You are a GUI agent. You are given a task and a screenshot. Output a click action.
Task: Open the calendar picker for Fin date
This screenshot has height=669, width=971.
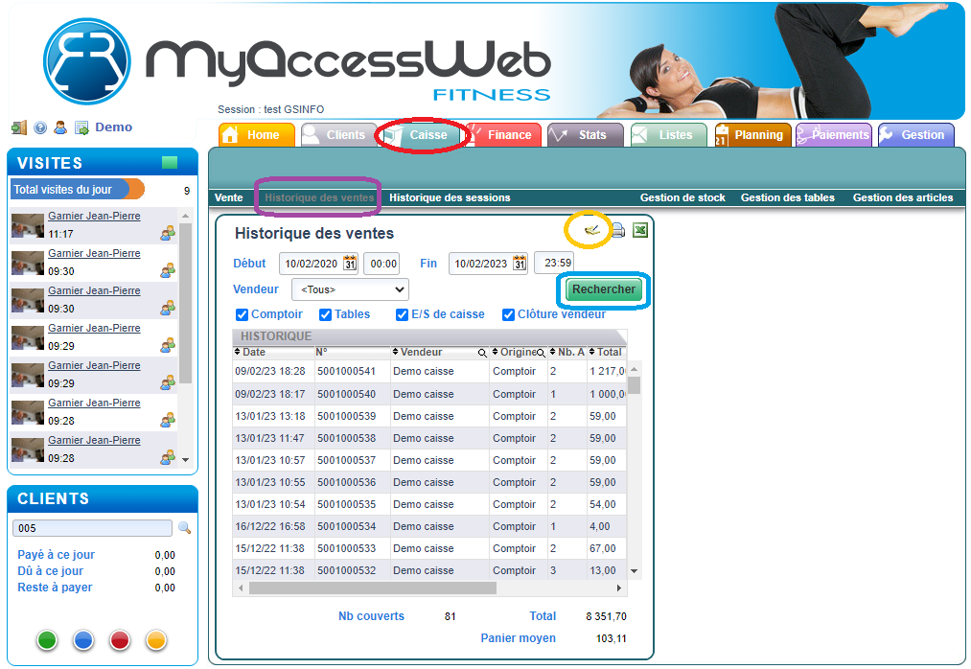tap(520, 264)
